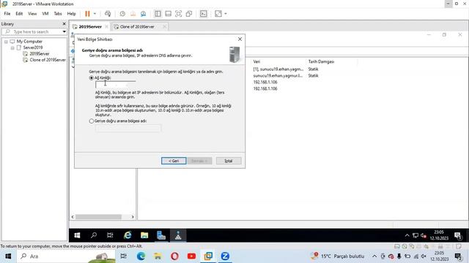The width and height of the screenshot is (469, 263).
Task: Select Geriye doğru arama bölgesi adı radio
Action: [x=92, y=121]
